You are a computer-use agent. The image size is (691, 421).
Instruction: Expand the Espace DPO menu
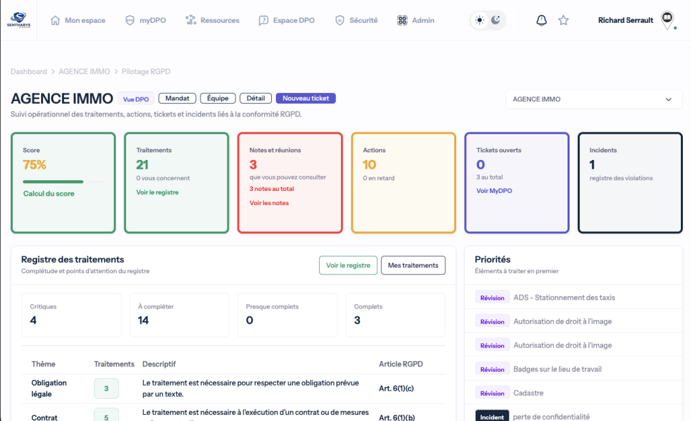pos(286,20)
